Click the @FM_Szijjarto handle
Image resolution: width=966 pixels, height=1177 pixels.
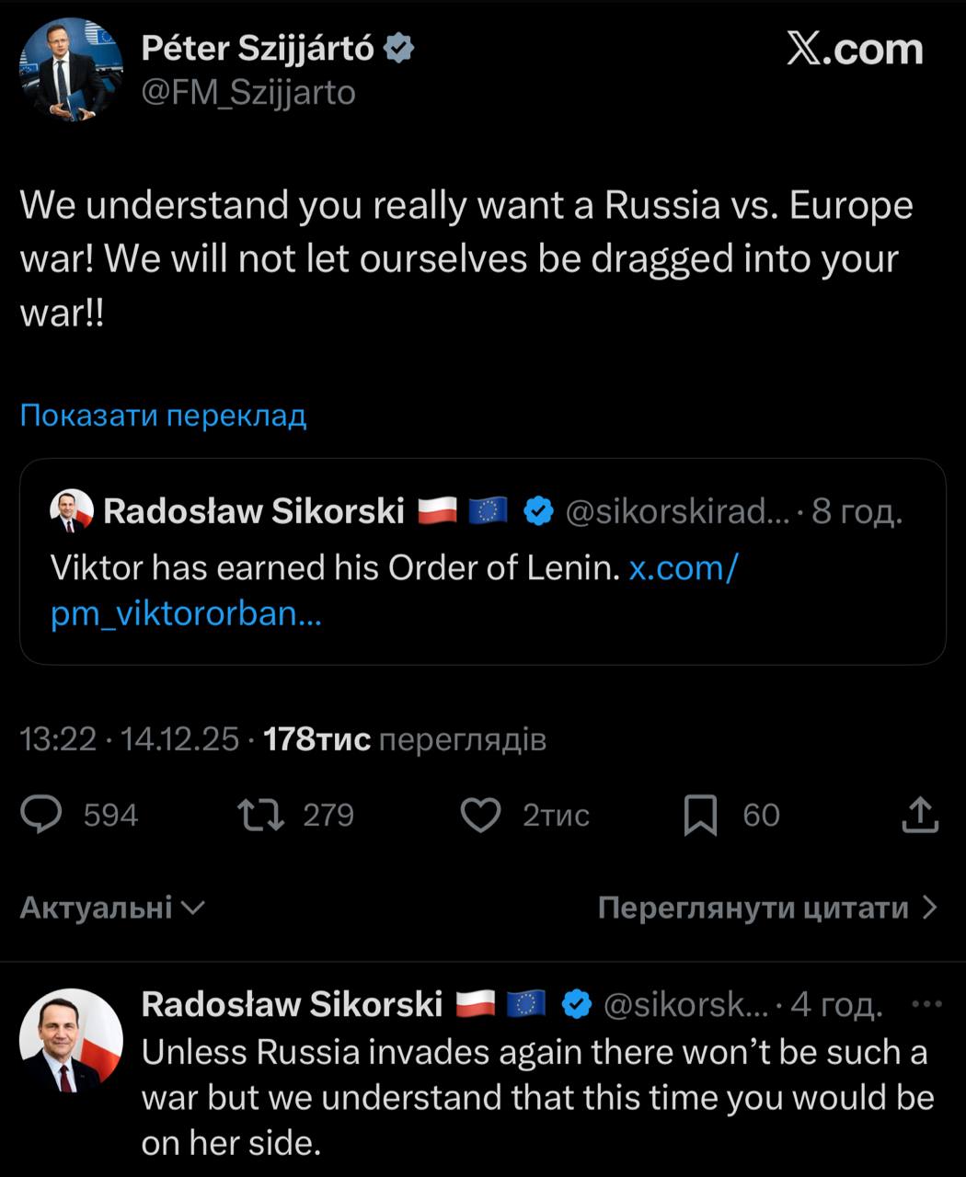(248, 93)
